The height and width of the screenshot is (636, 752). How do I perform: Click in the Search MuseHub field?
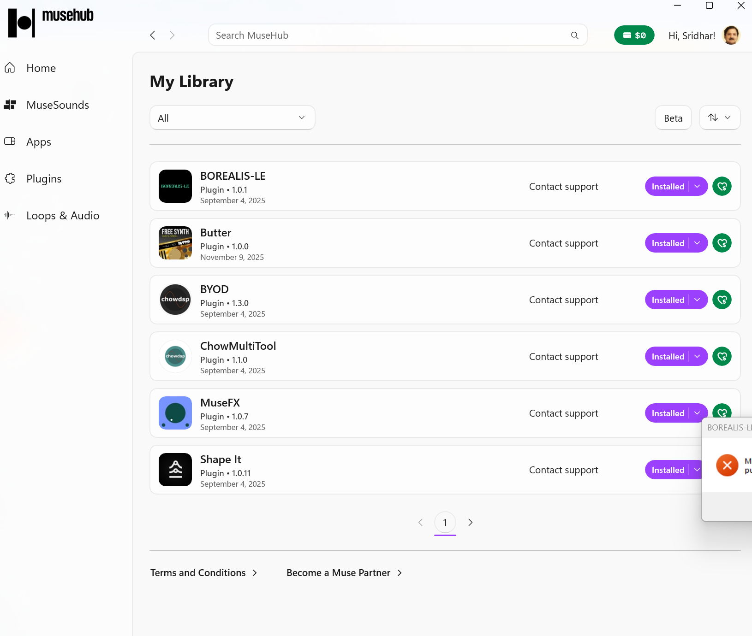coord(388,35)
